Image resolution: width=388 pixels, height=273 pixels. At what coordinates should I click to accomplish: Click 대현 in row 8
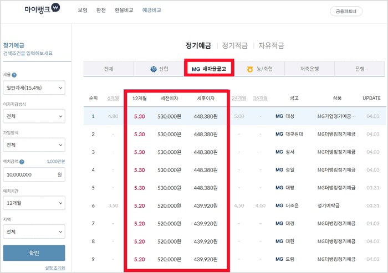(x=290, y=241)
